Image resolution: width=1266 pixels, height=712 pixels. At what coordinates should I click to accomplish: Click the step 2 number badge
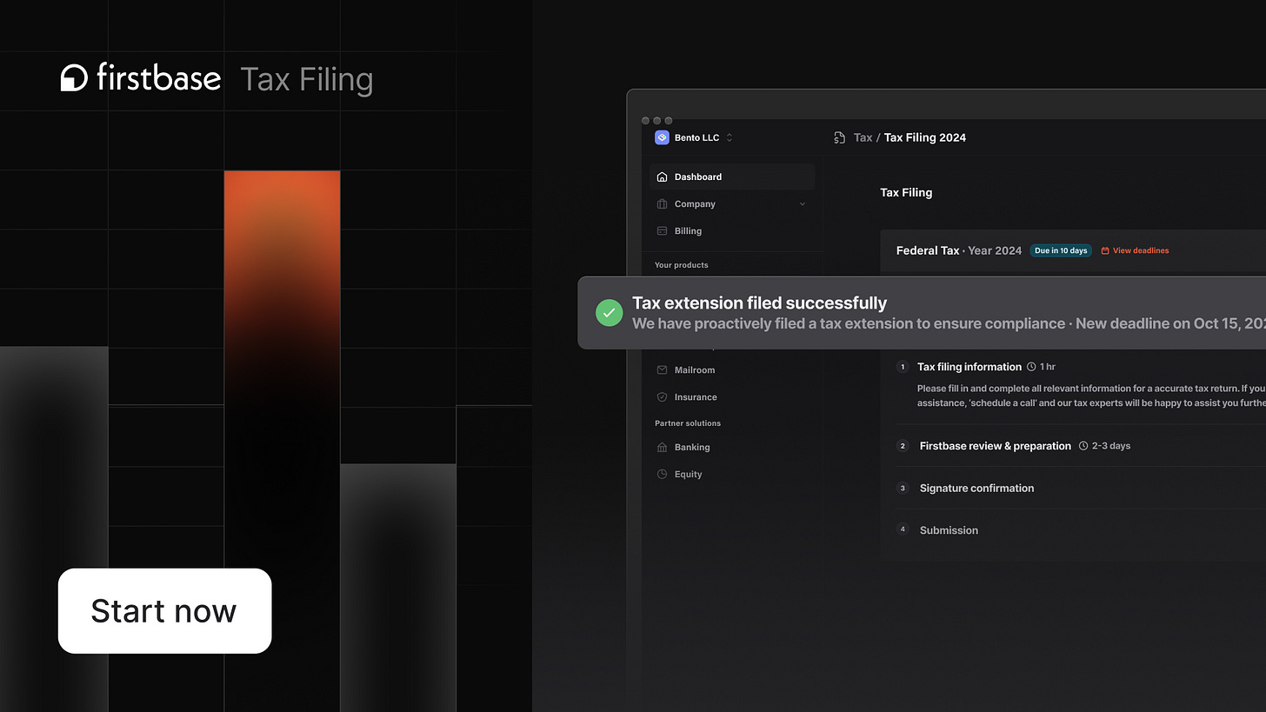coord(903,446)
